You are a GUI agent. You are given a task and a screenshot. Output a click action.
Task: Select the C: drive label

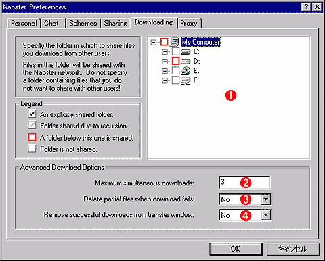(x=196, y=52)
